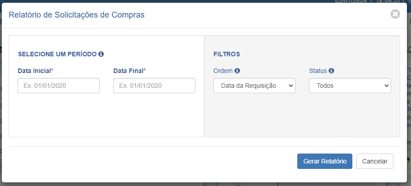Click the info icon beside SELECIONE UM PERÍODO
This screenshot has width=411, height=186.
101,54
